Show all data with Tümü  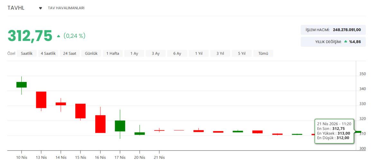click(263, 54)
